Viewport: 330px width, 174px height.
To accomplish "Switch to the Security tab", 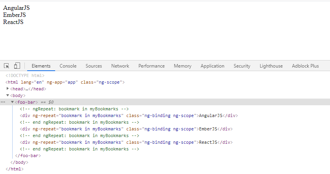I will (x=242, y=66).
